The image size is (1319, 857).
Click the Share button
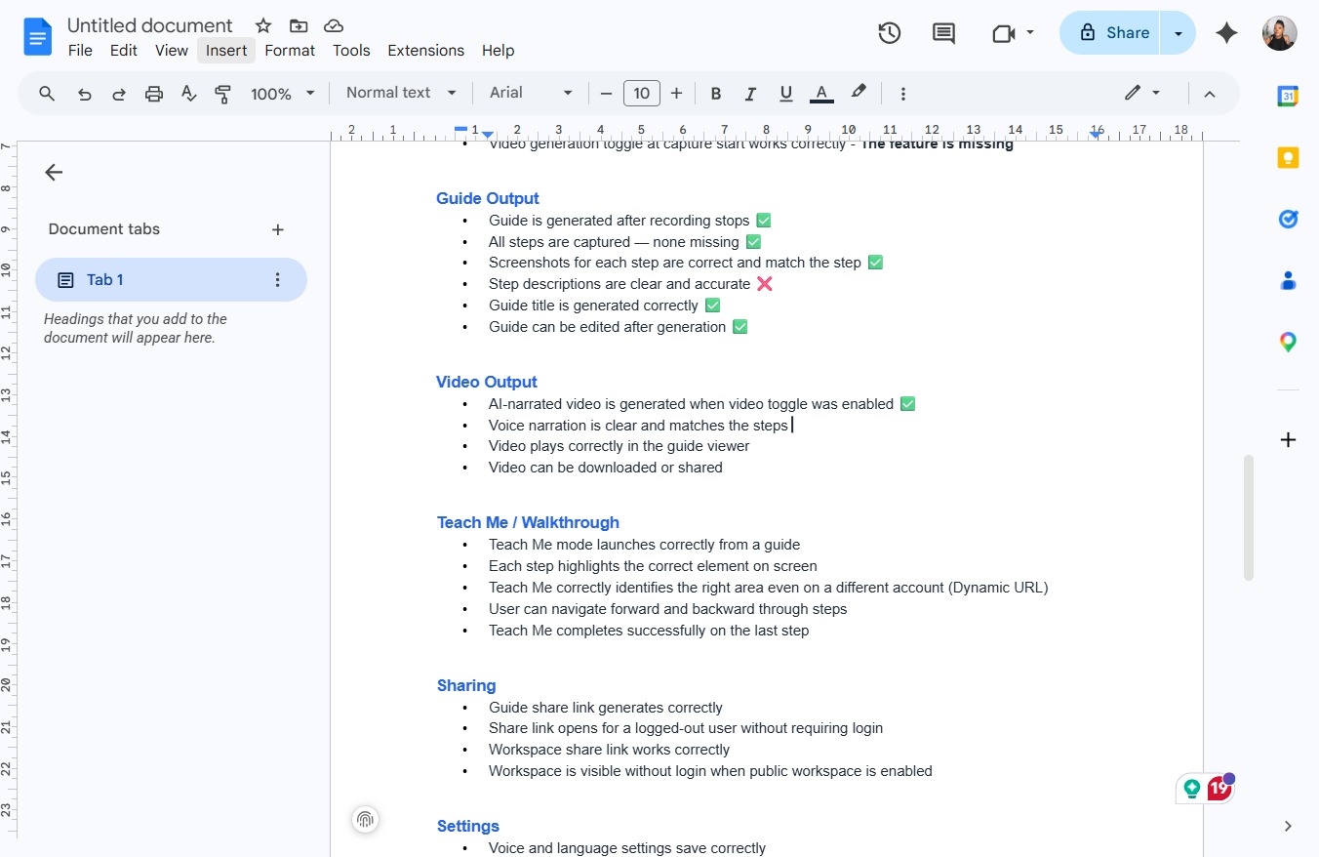1110,33
